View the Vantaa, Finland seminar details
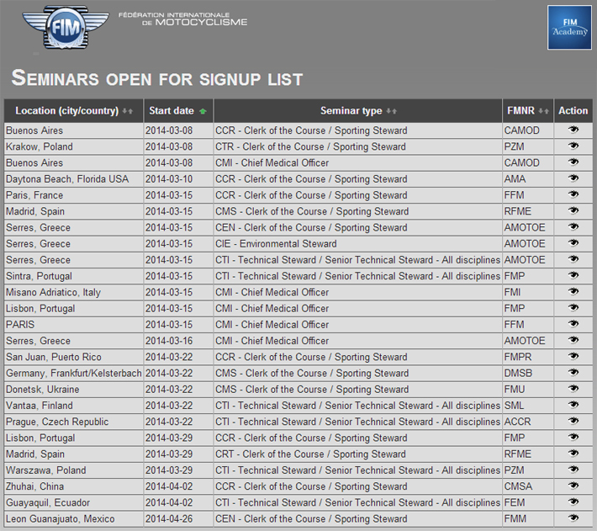597x531 pixels. pyautogui.click(x=573, y=406)
